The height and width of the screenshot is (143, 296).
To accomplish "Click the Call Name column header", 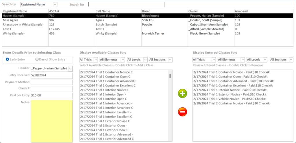I will [118, 11].
